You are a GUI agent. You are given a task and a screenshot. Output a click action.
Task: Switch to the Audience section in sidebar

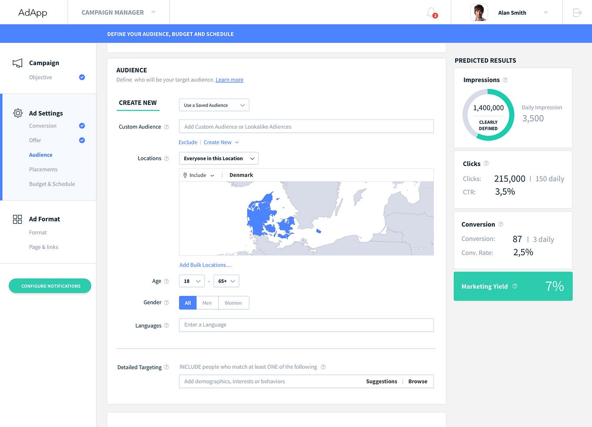click(x=41, y=155)
